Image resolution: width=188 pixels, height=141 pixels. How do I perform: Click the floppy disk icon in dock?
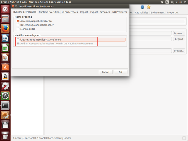tap(5, 125)
